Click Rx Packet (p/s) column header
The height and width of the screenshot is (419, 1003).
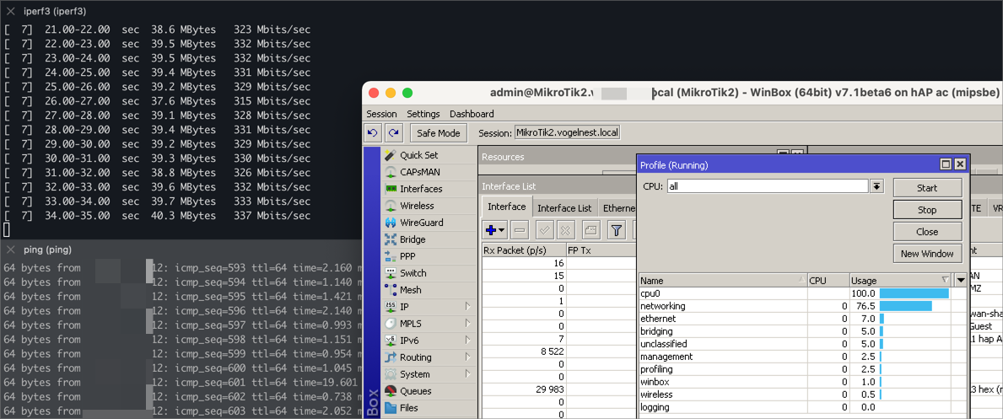click(x=524, y=250)
